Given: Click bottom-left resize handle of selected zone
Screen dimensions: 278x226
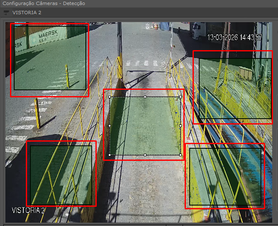Looking at the screenshot, I should [x=110, y=155].
